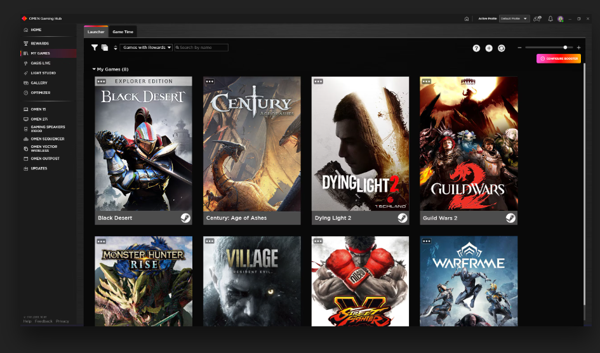Open Light Studio

(x=39, y=73)
